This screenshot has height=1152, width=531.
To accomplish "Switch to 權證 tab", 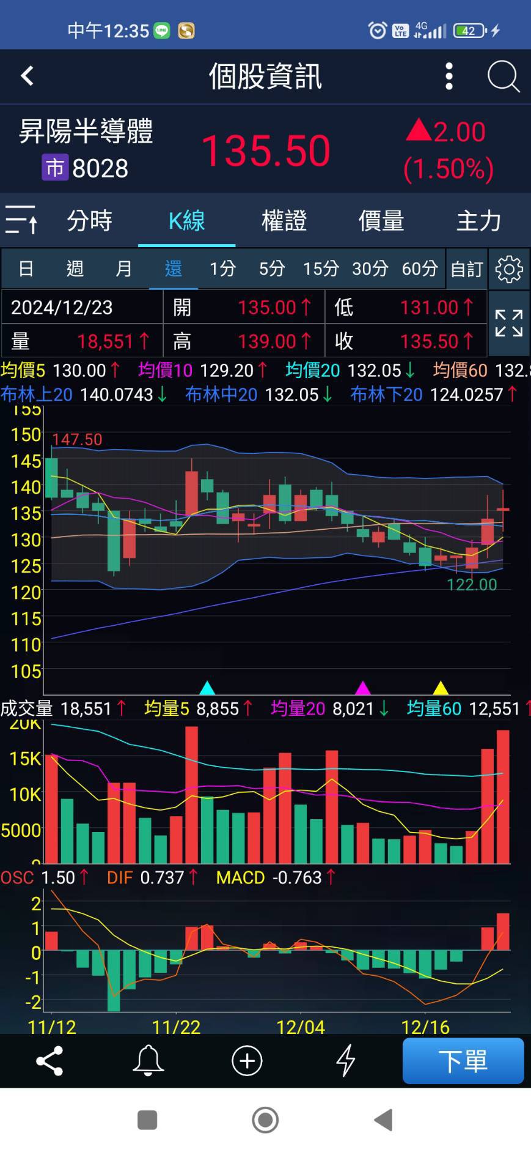I will click(284, 221).
